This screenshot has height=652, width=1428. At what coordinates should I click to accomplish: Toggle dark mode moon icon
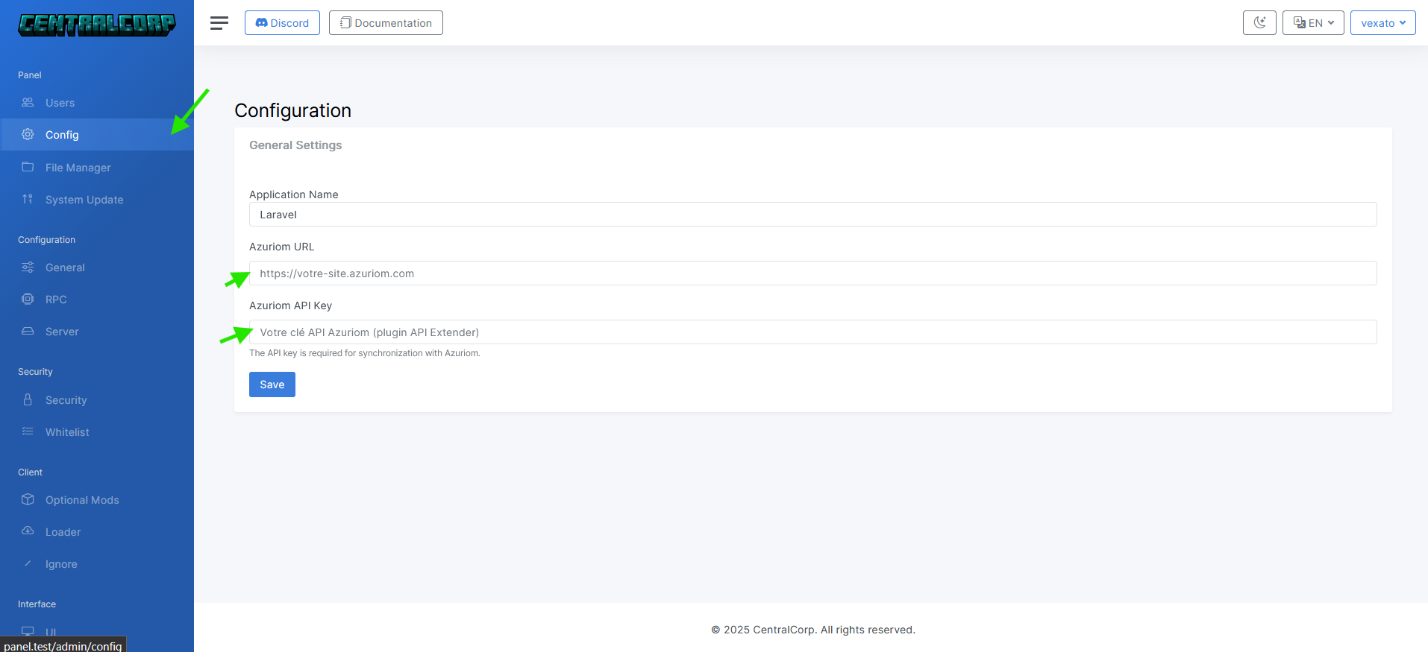[x=1259, y=23]
